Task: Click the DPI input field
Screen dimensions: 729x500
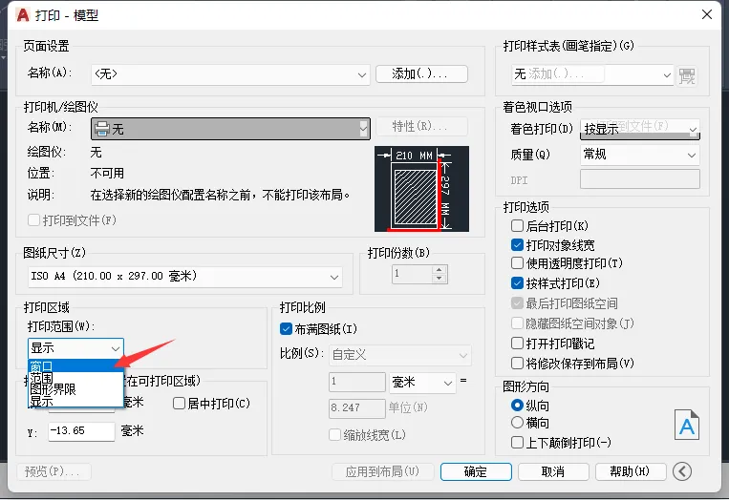Action: tap(640, 179)
